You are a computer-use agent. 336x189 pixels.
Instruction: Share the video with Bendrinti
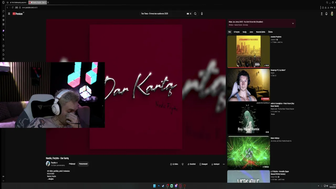pyautogui.click(x=192, y=164)
